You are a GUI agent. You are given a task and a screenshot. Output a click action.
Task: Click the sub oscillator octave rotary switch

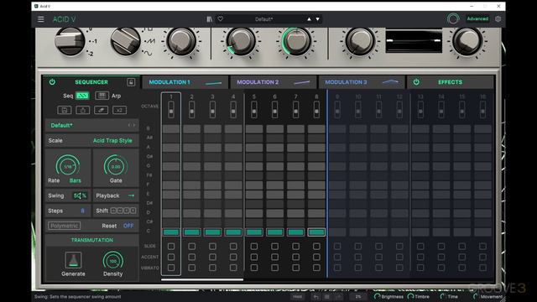70,41
